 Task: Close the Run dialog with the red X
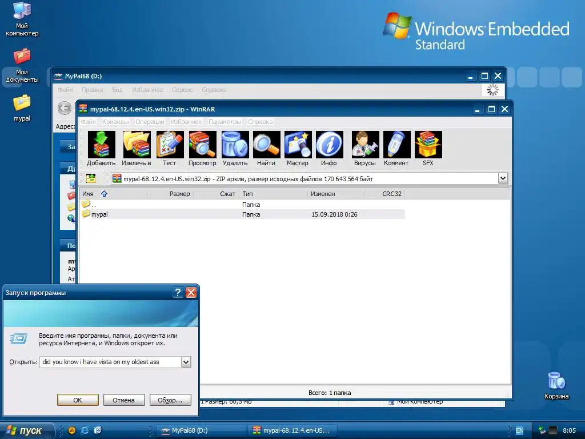(x=191, y=292)
